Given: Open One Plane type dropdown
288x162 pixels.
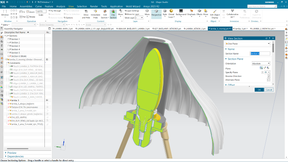Looking at the screenshot, I should (248, 44).
